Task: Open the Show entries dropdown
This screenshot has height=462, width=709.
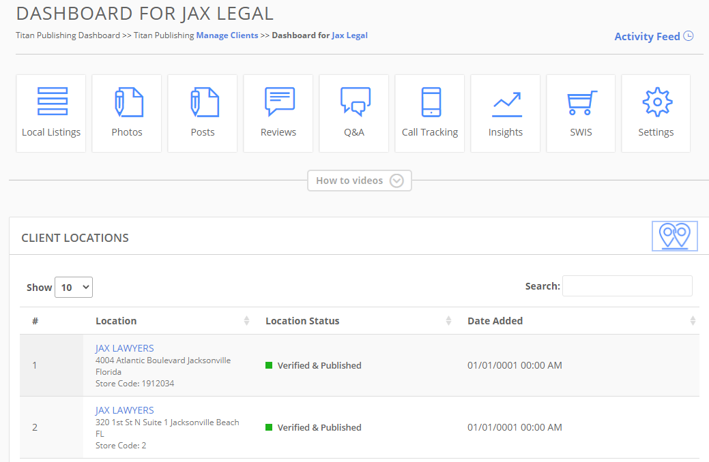Action: tap(74, 288)
